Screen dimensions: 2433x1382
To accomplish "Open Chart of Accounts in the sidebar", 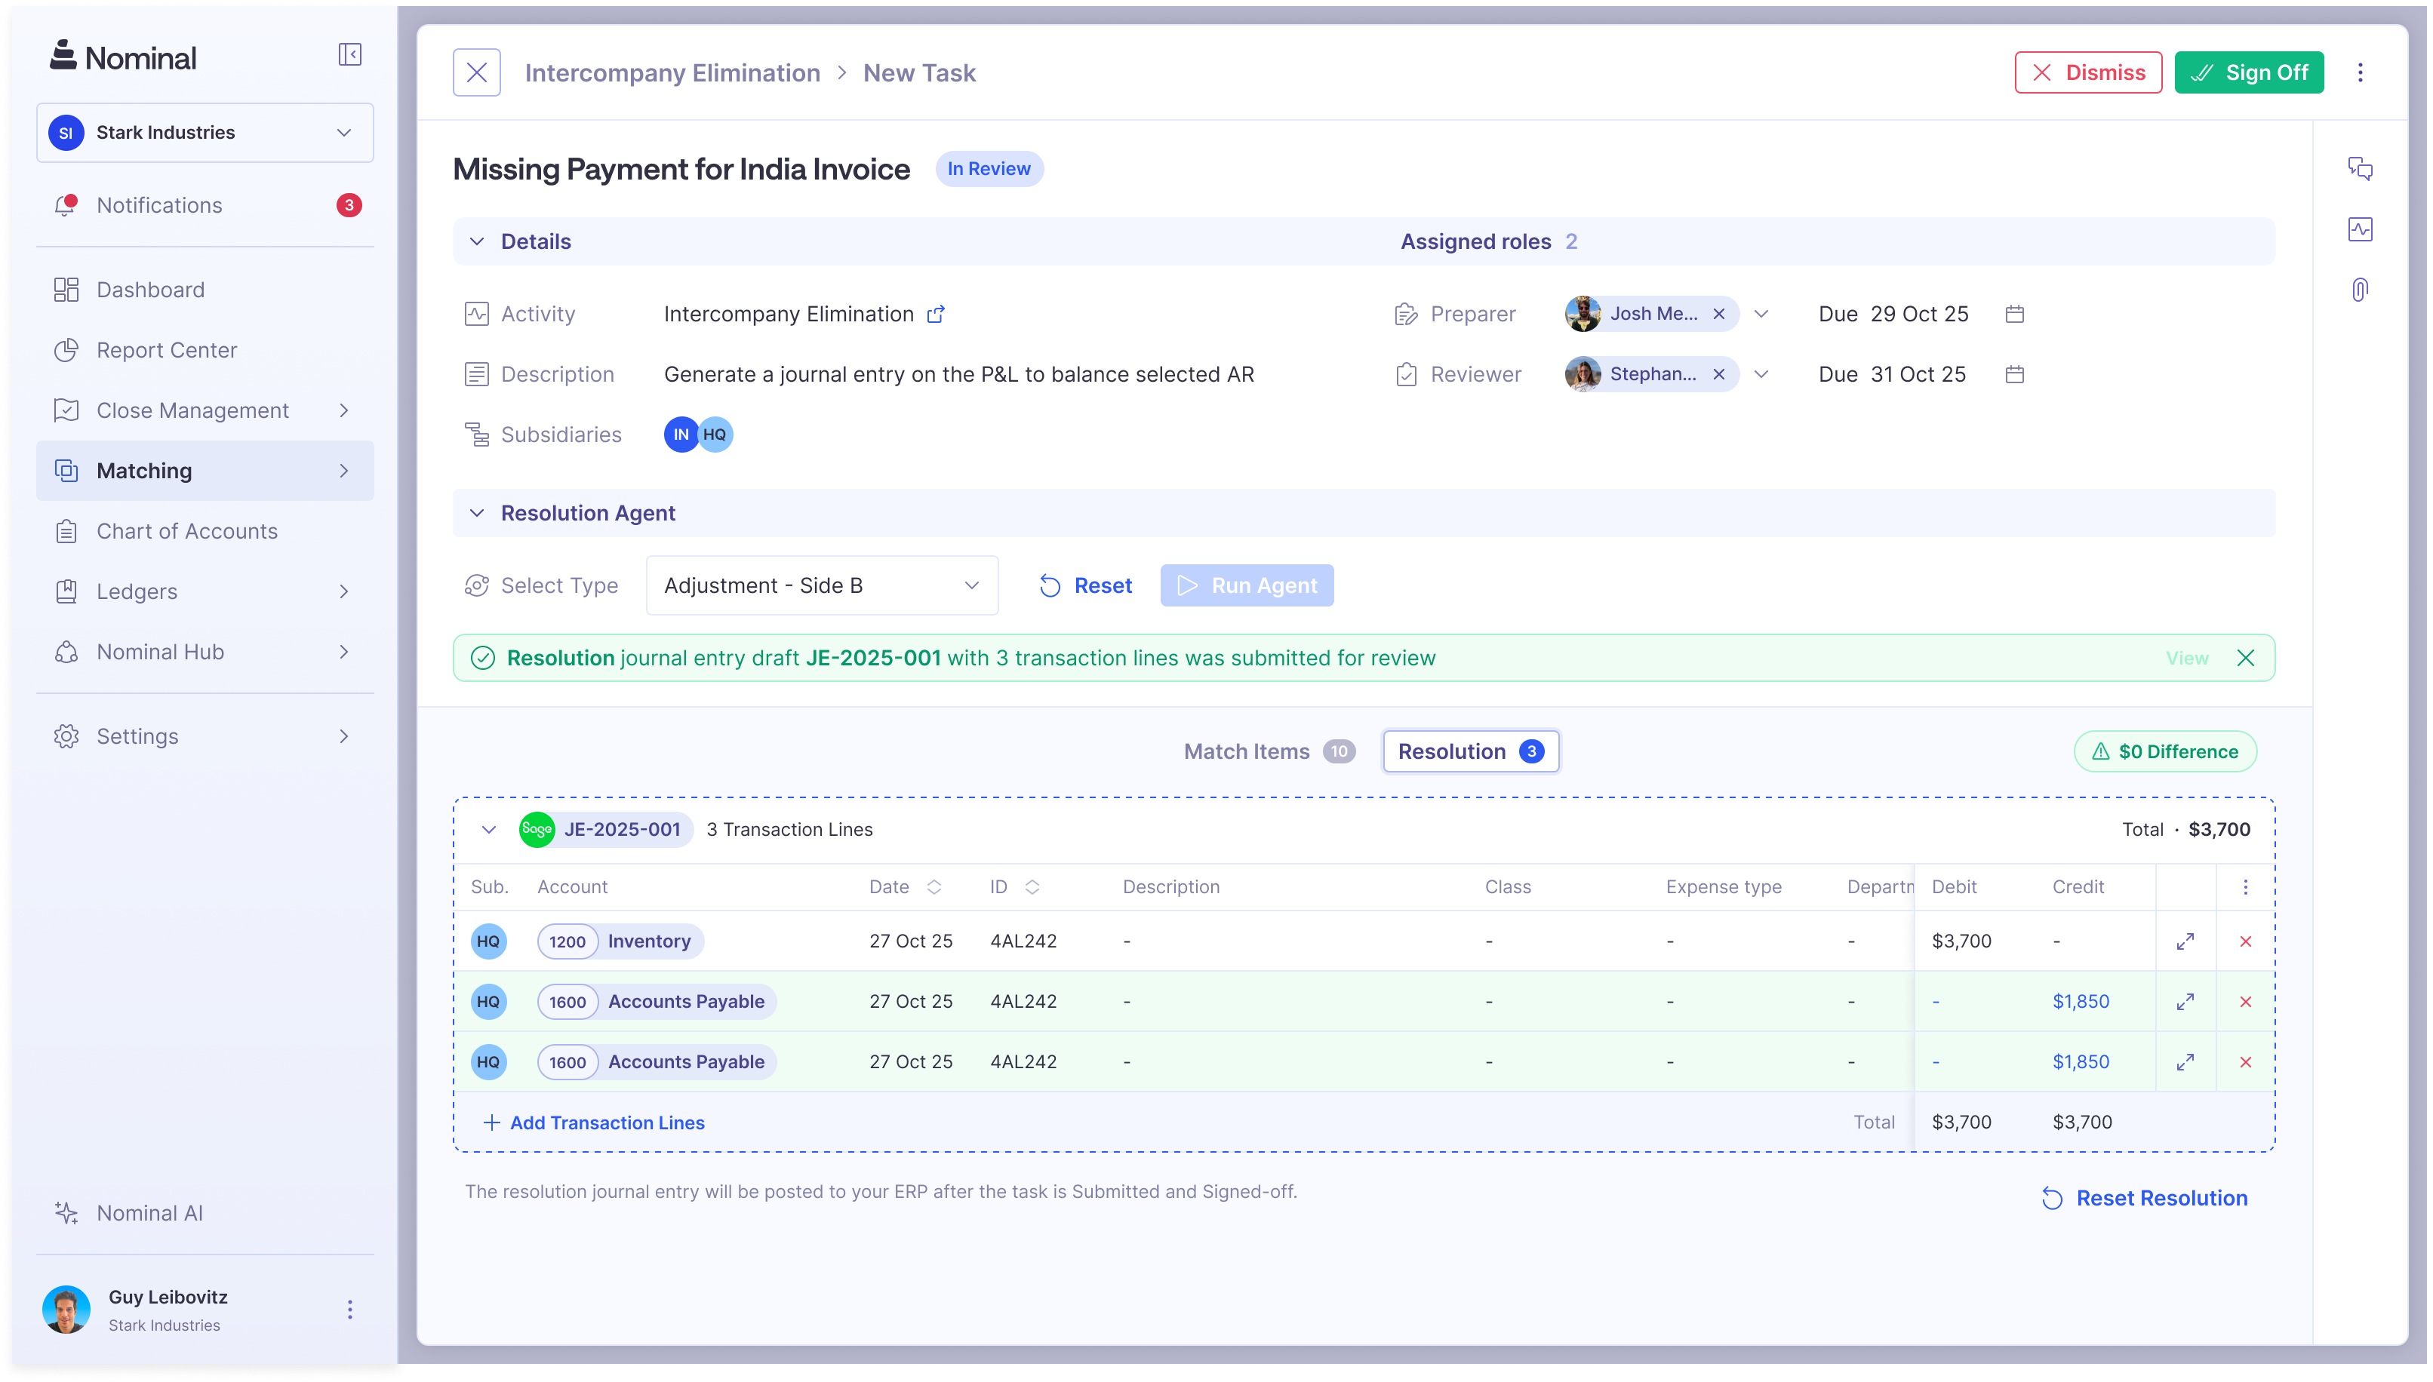I will point(186,530).
